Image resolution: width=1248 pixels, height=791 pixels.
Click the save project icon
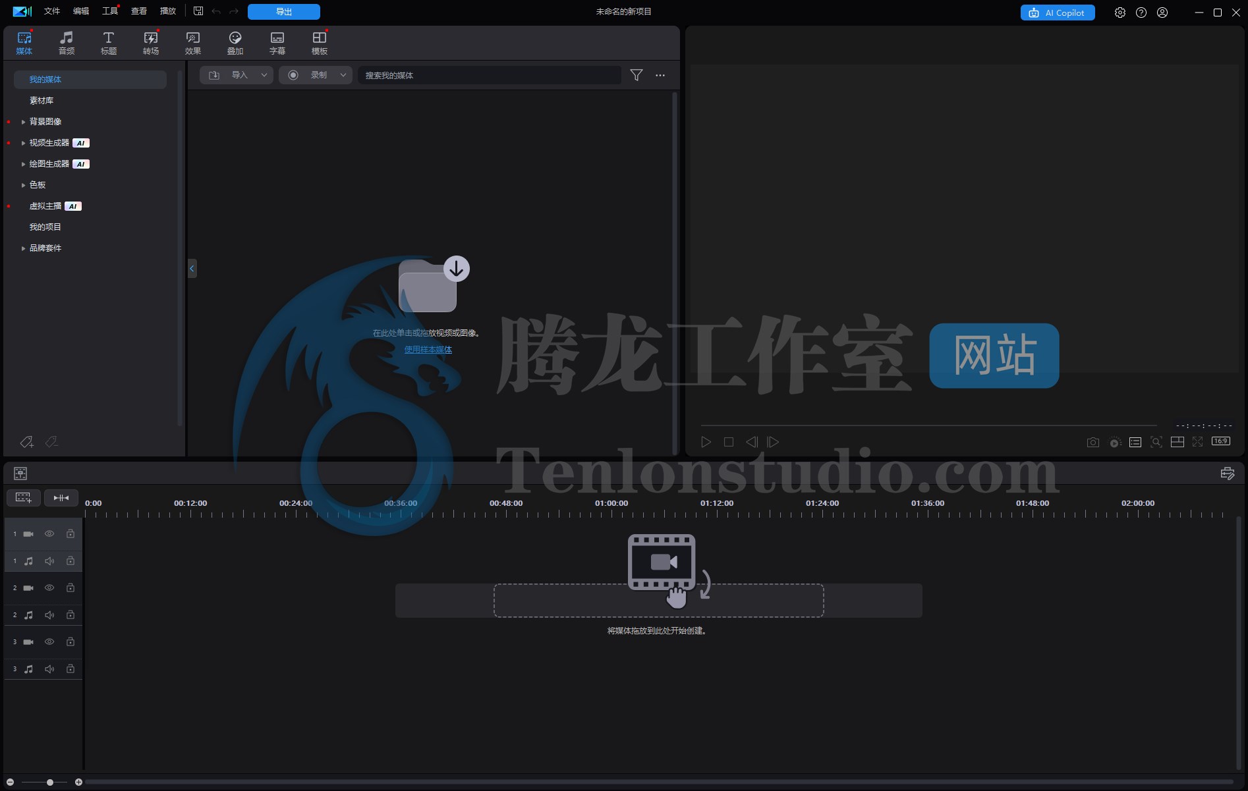coord(198,11)
